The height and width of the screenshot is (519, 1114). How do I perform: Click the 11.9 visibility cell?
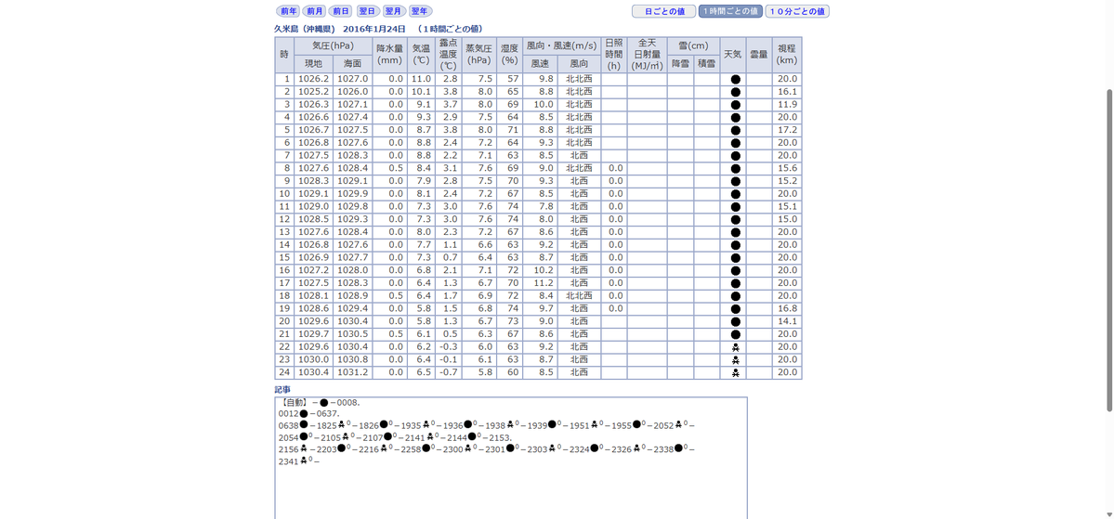pos(787,104)
